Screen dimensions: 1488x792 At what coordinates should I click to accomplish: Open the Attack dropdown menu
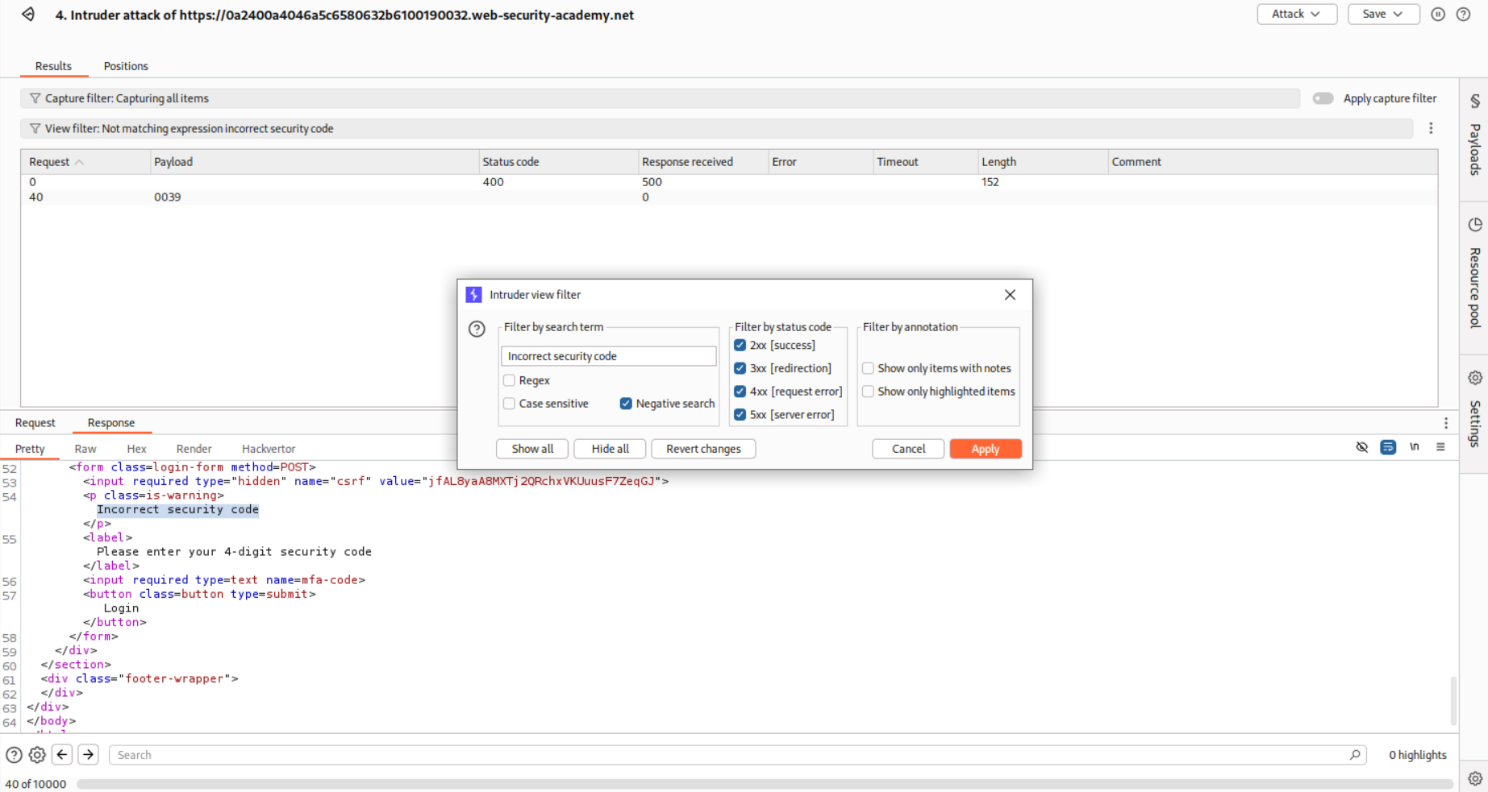(x=1296, y=15)
